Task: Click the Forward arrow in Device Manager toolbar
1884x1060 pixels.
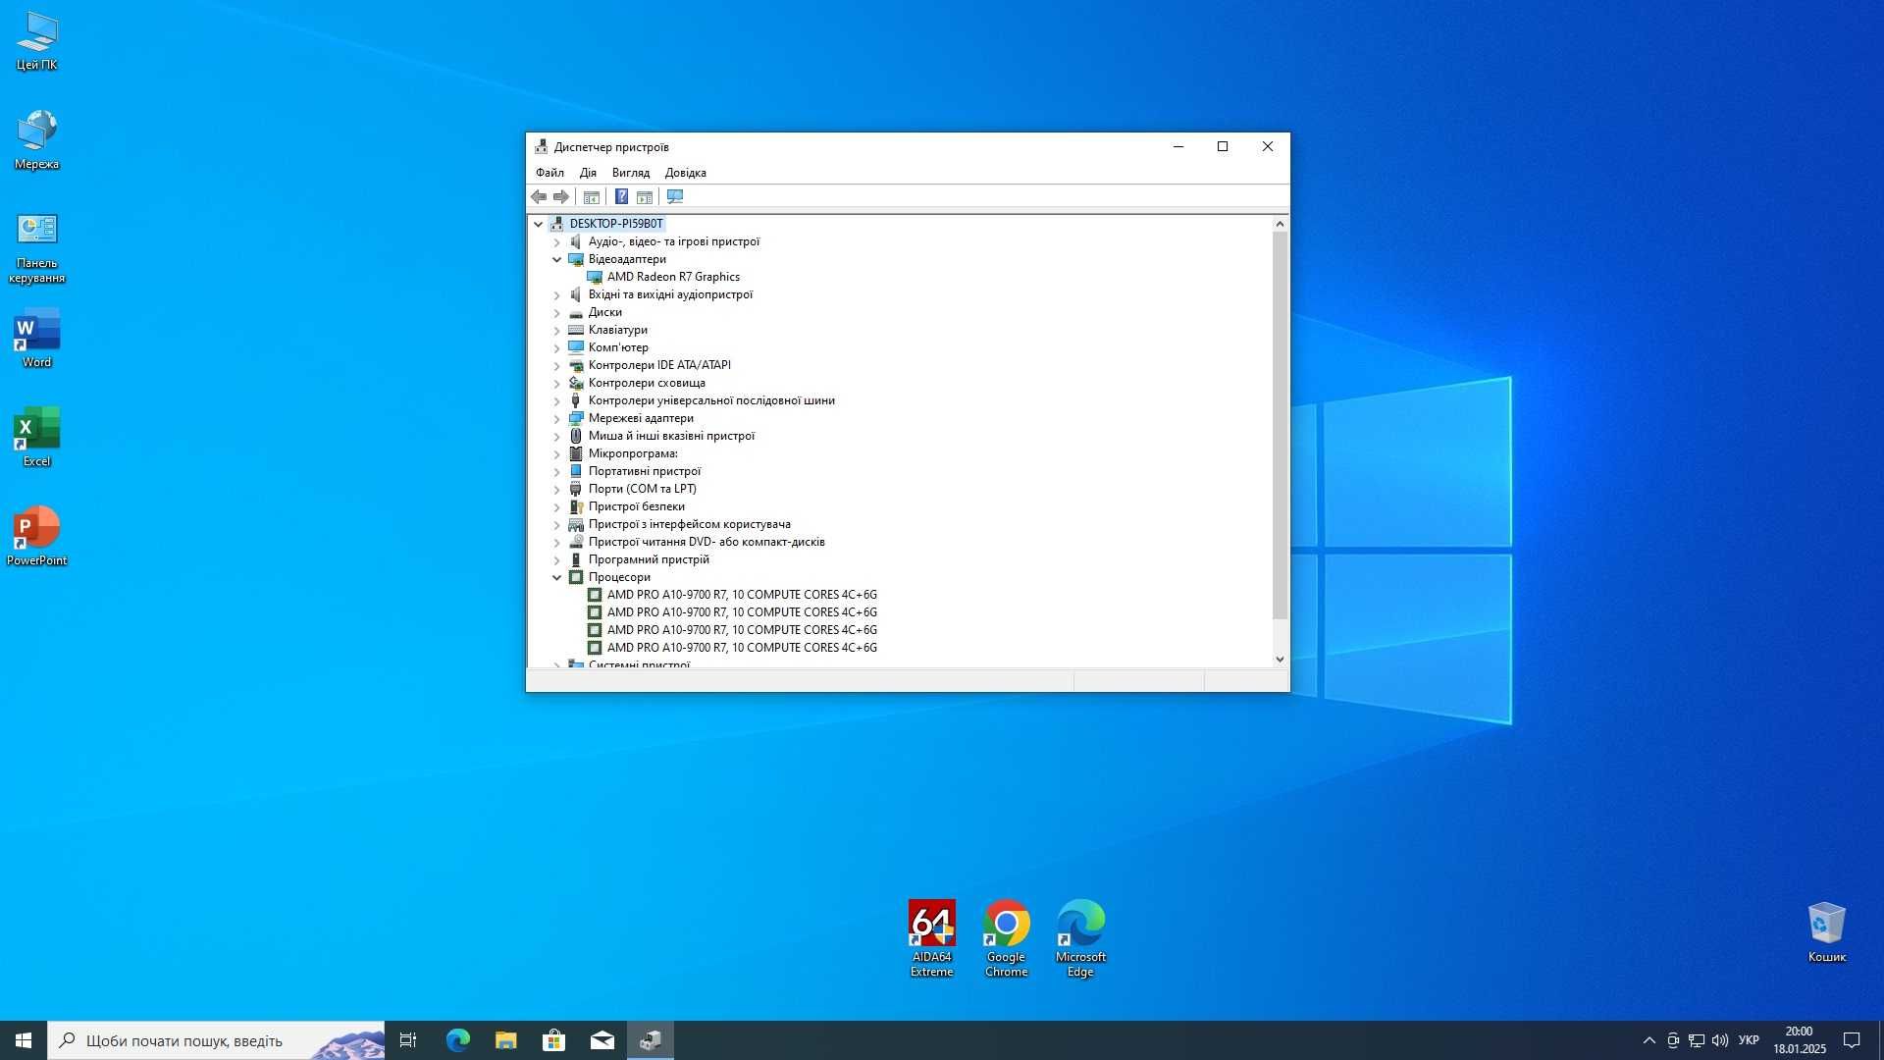Action: (x=561, y=197)
